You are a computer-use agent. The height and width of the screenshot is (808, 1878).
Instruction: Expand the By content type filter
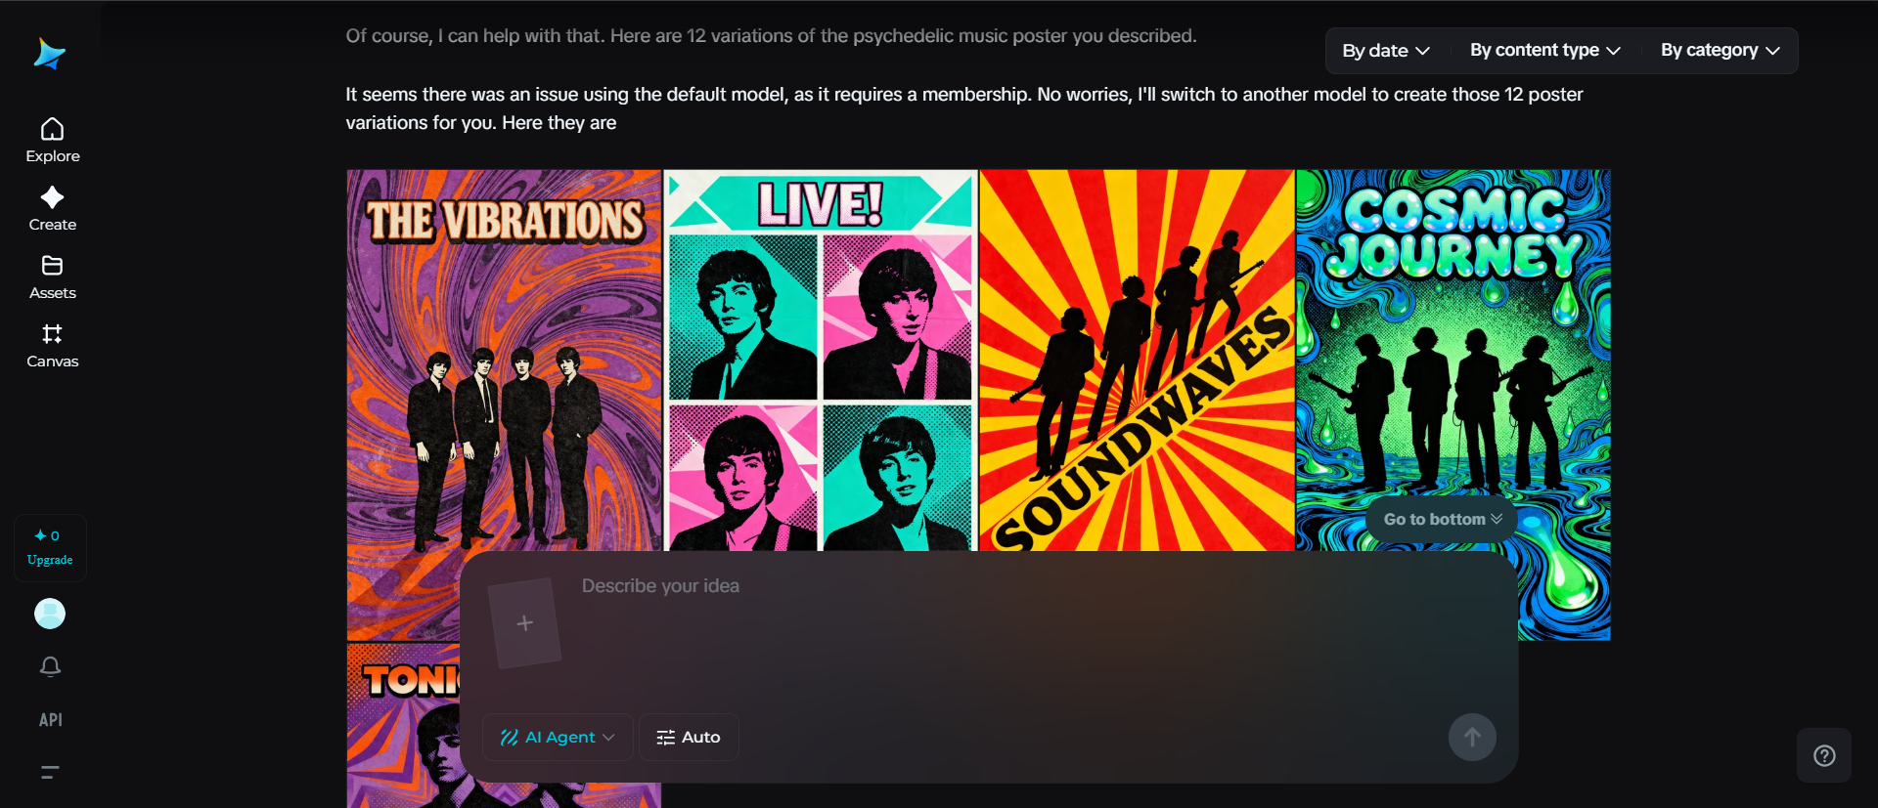pos(1544,51)
